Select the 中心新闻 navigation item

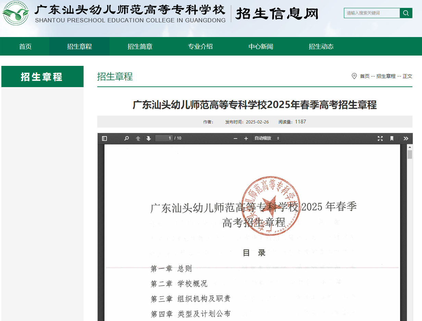click(x=261, y=46)
